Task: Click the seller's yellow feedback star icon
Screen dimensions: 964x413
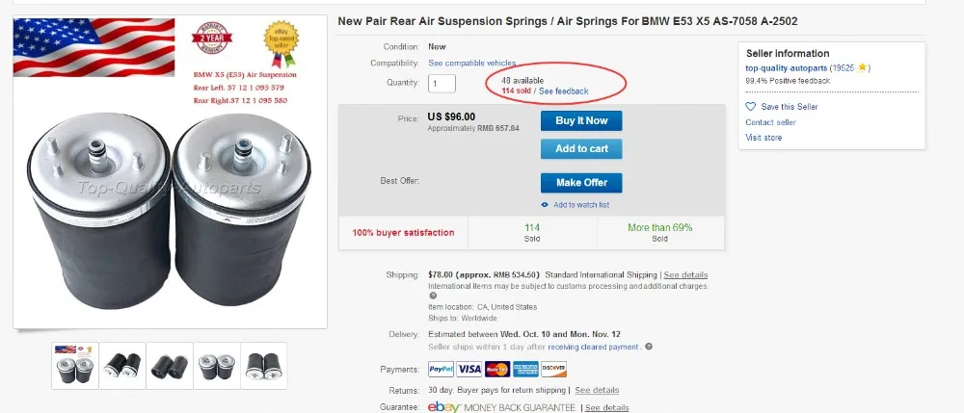Action: [x=862, y=68]
